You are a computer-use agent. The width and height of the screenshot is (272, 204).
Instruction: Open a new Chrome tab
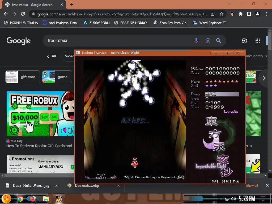[71, 5]
